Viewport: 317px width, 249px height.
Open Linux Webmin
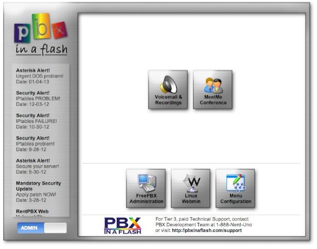tap(190, 188)
